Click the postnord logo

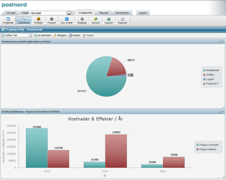(14, 5)
